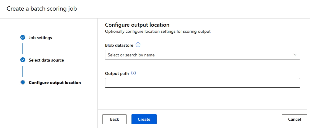Navigate to the Job settings step
The width and height of the screenshot is (310, 128).
pos(40,38)
